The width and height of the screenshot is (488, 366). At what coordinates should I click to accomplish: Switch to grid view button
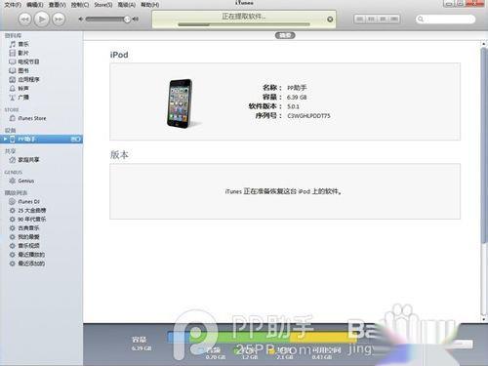tap(383, 19)
